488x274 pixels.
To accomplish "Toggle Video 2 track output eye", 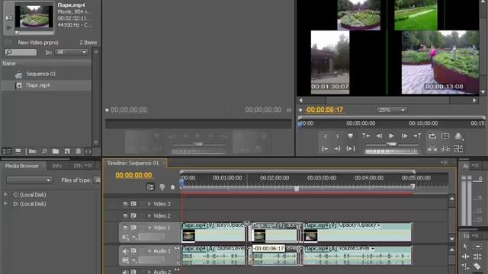I will coord(125,215).
